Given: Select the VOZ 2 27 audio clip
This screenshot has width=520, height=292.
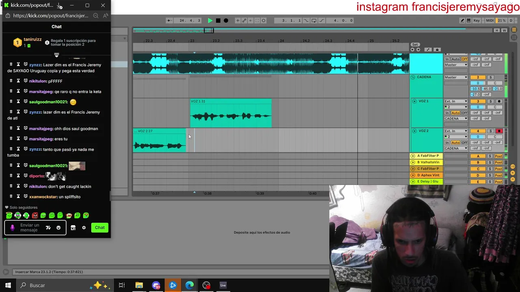Looking at the screenshot, I should [159, 141].
